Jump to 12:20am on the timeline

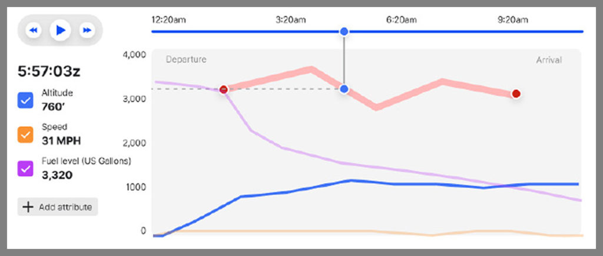tap(168, 19)
